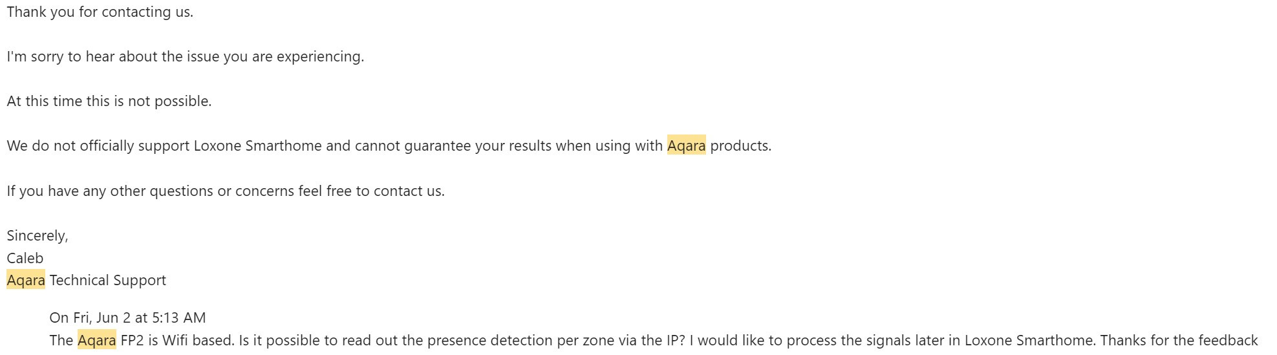The width and height of the screenshot is (1277, 355).
Task: Click the signature name Caleb
Action: [x=25, y=258]
